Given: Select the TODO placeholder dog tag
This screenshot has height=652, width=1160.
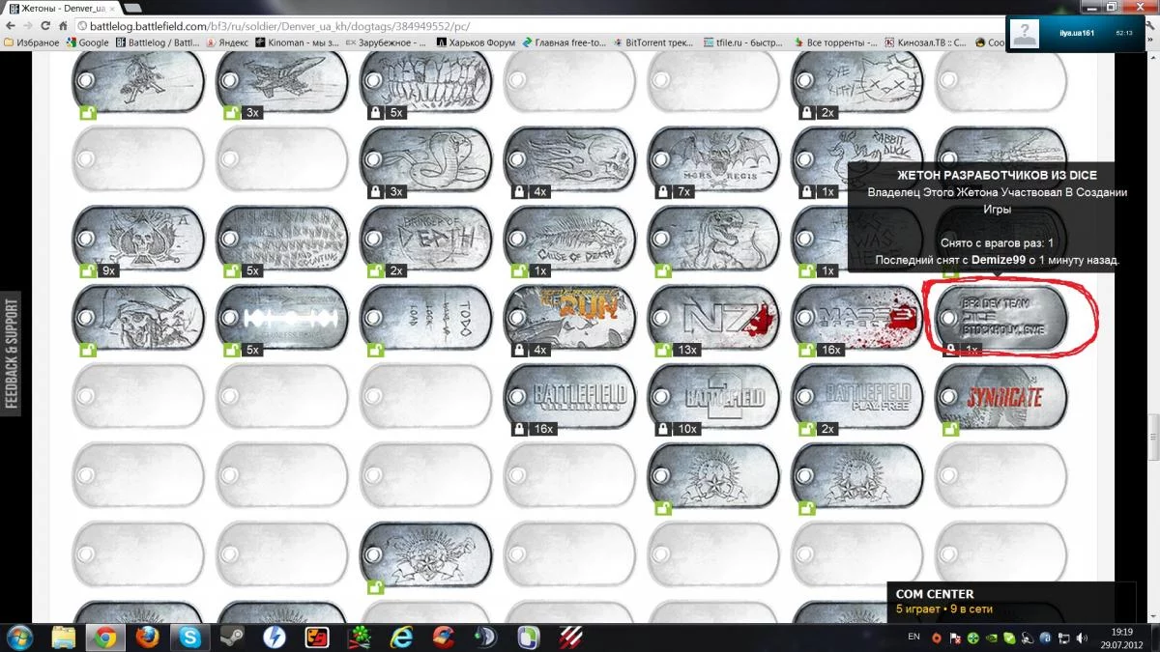Looking at the screenshot, I should [425, 317].
